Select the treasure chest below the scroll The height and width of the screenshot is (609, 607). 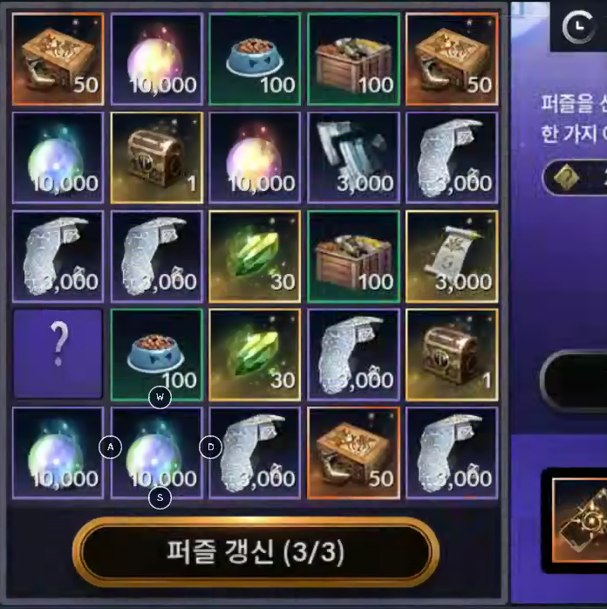pyautogui.click(x=452, y=354)
